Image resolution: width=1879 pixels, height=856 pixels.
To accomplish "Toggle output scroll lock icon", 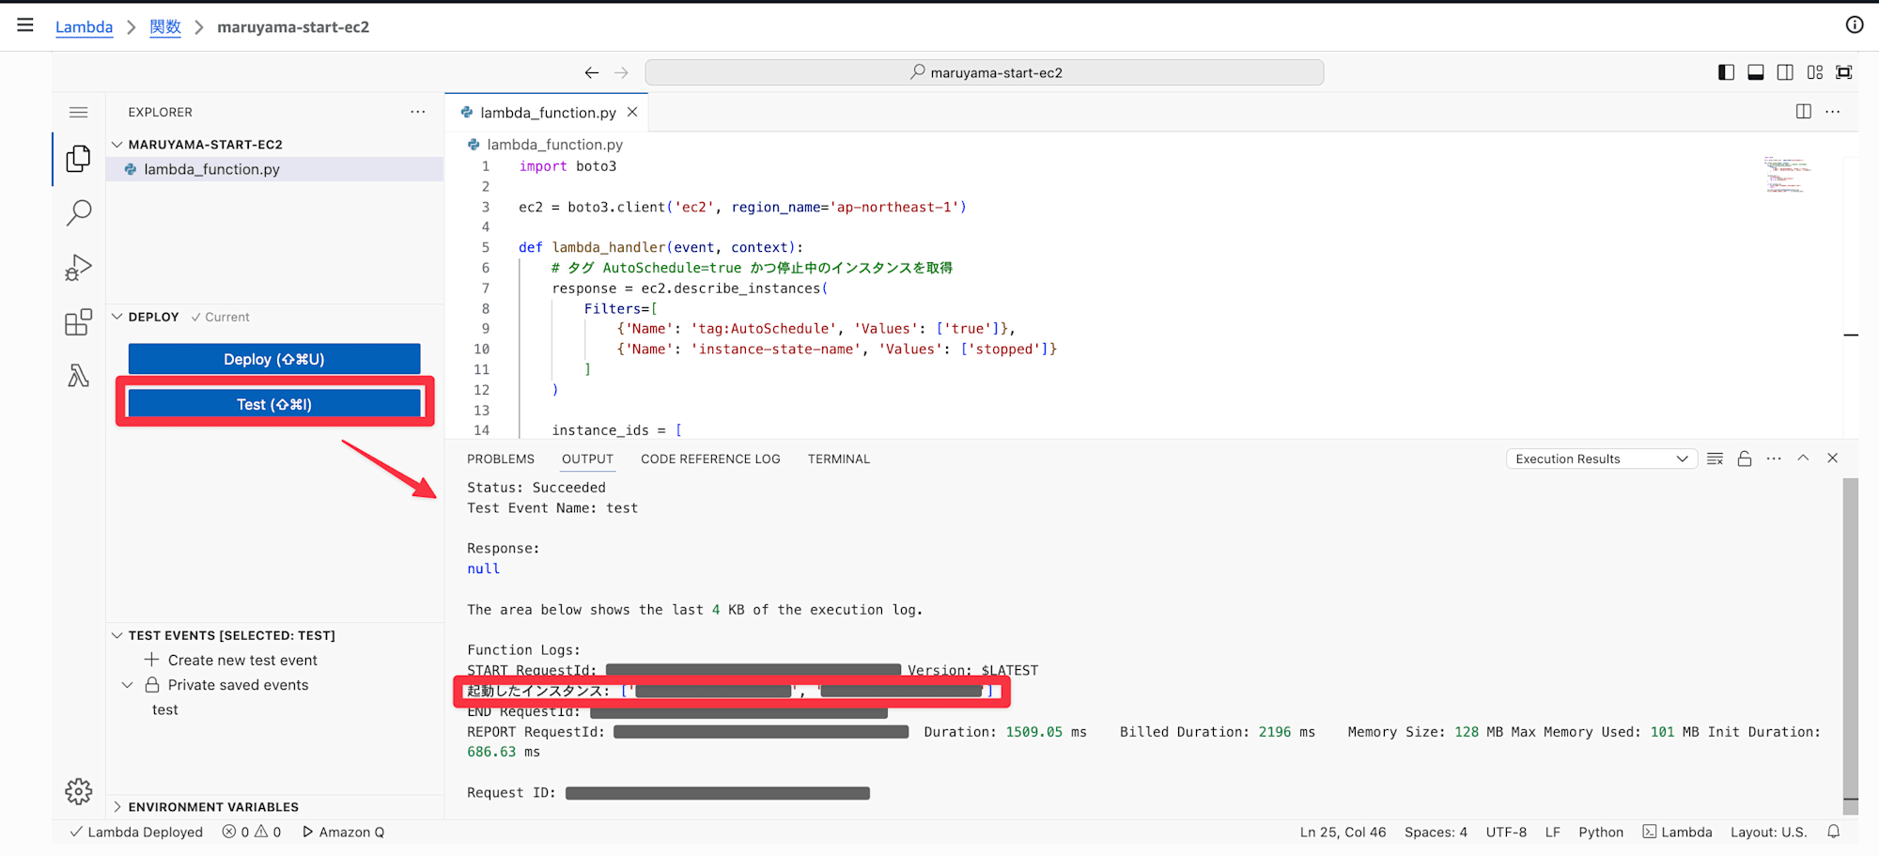I will pos(1745,459).
